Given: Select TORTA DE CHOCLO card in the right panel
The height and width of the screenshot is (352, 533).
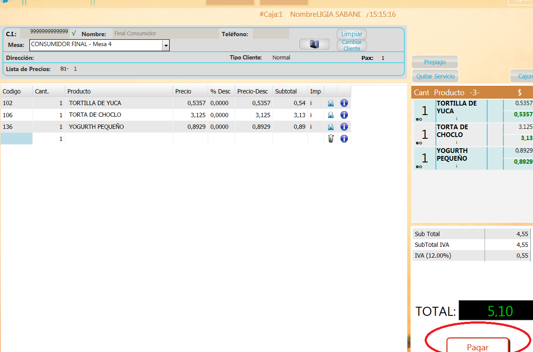Looking at the screenshot, I should click(x=473, y=134).
